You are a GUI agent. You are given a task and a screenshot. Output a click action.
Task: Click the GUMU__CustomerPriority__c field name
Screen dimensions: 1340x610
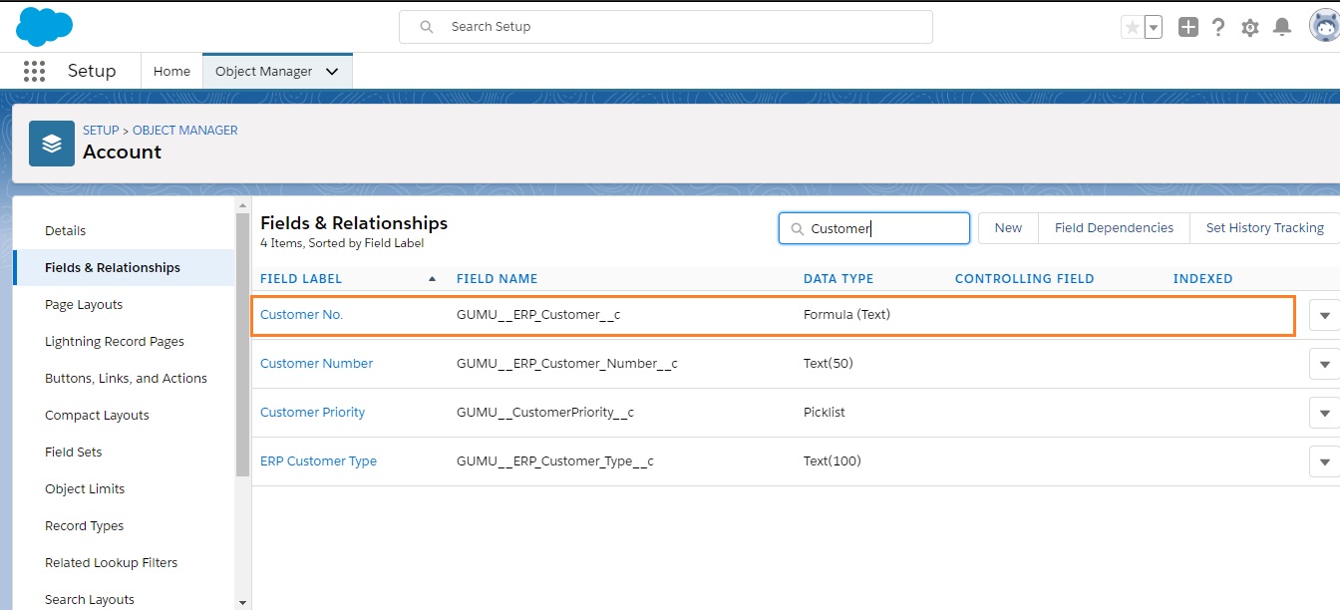tap(545, 412)
